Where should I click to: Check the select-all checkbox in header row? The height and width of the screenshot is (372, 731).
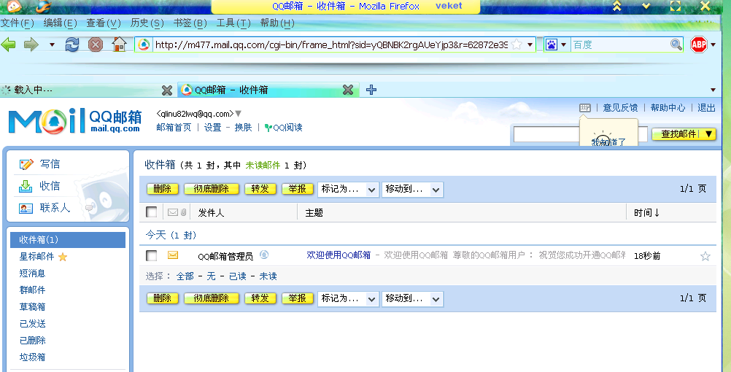tap(152, 212)
